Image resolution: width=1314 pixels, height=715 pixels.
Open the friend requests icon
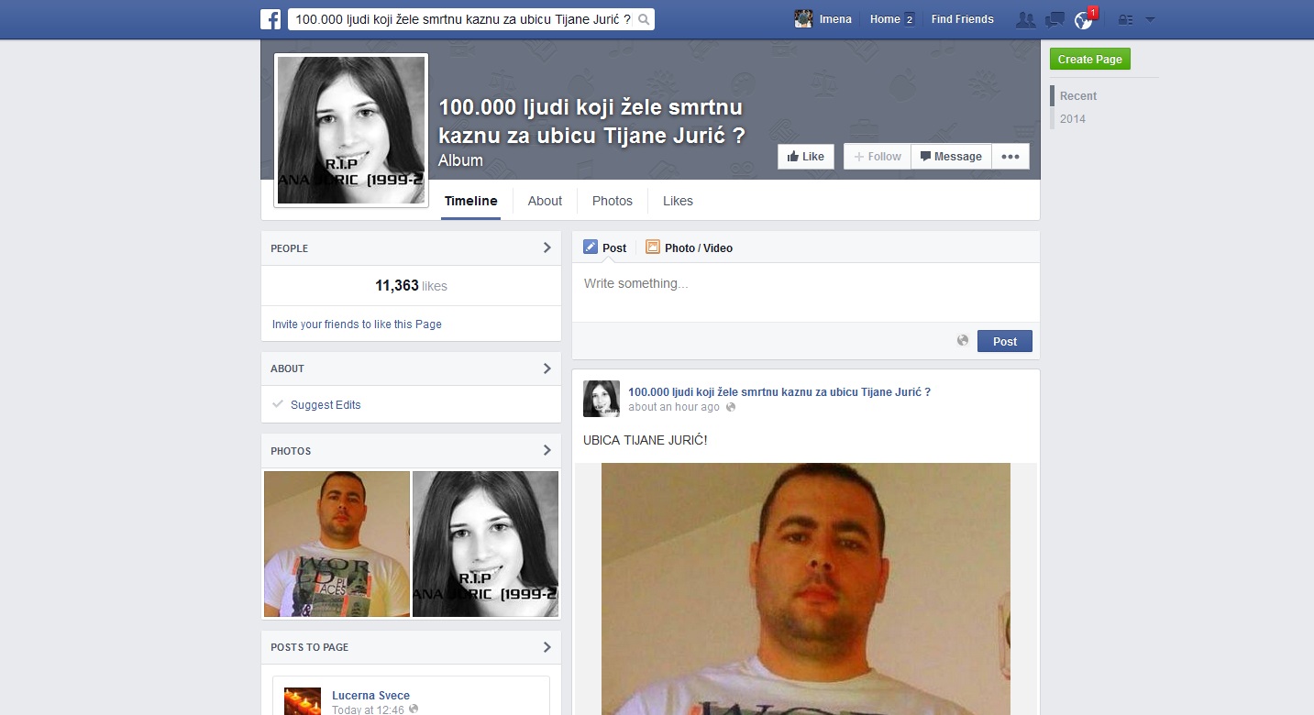point(1025,19)
